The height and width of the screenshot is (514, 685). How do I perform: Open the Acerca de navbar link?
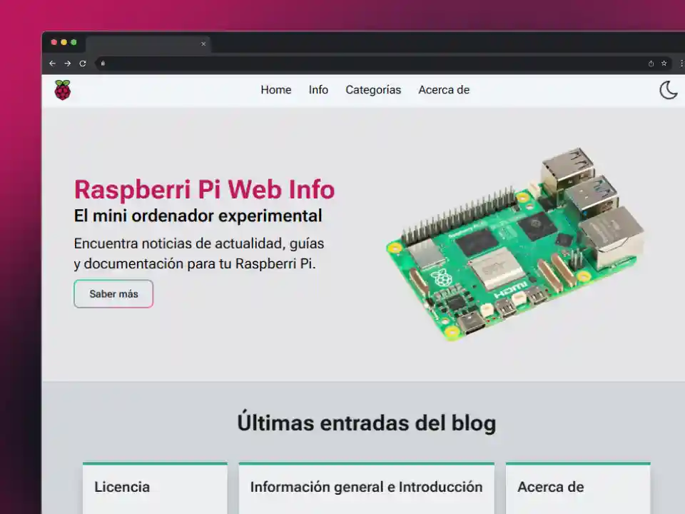click(444, 90)
